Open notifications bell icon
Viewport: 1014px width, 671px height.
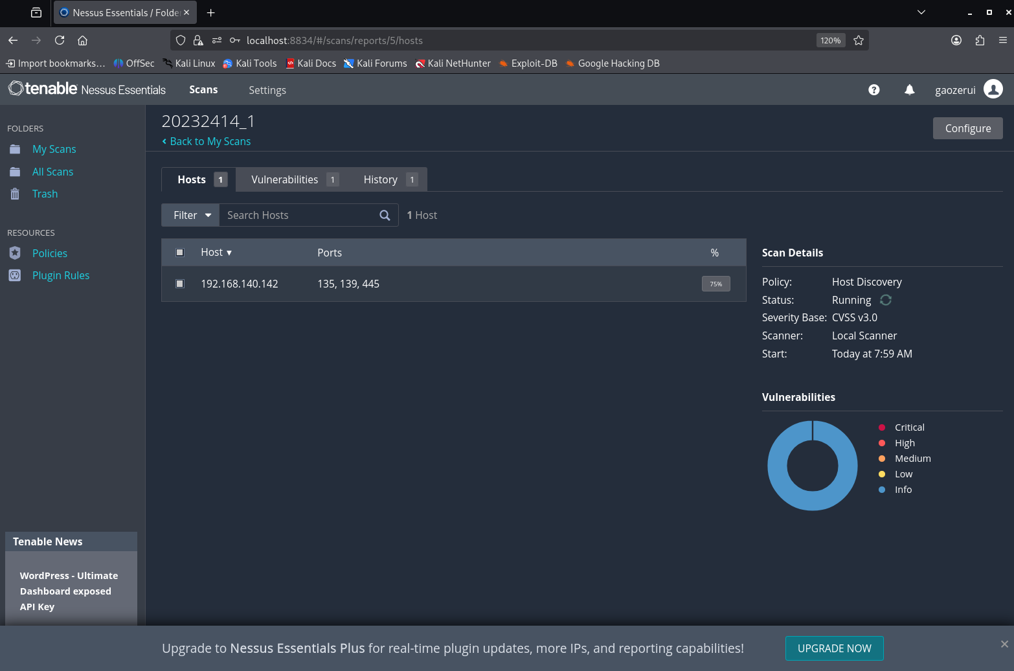point(909,90)
